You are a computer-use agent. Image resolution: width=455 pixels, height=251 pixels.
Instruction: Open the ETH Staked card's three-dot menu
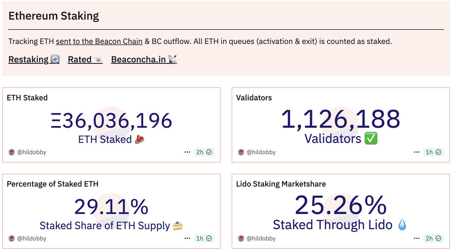click(187, 152)
